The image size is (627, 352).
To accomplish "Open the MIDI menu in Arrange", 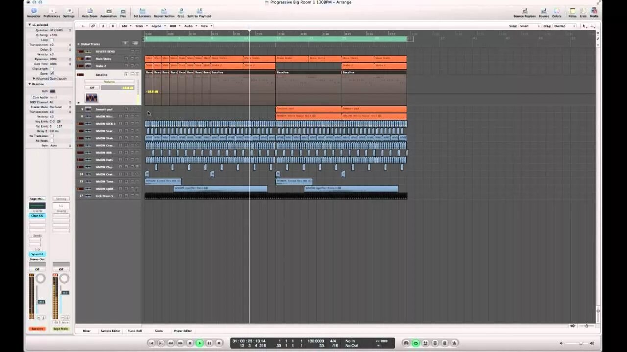I will (x=174, y=26).
